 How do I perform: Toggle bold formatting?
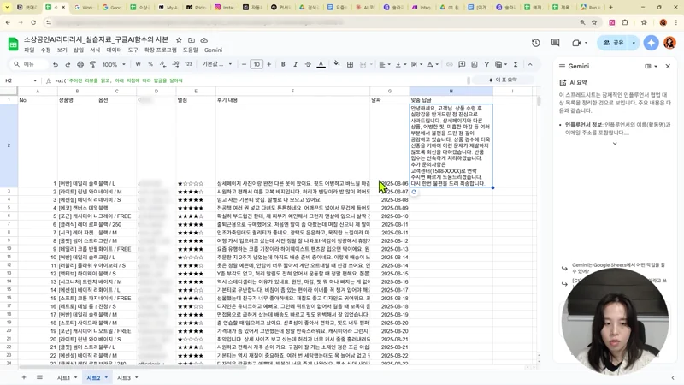coord(283,65)
